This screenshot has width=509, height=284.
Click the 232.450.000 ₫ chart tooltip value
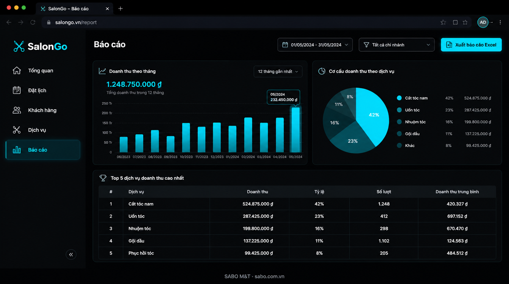coord(284,100)
